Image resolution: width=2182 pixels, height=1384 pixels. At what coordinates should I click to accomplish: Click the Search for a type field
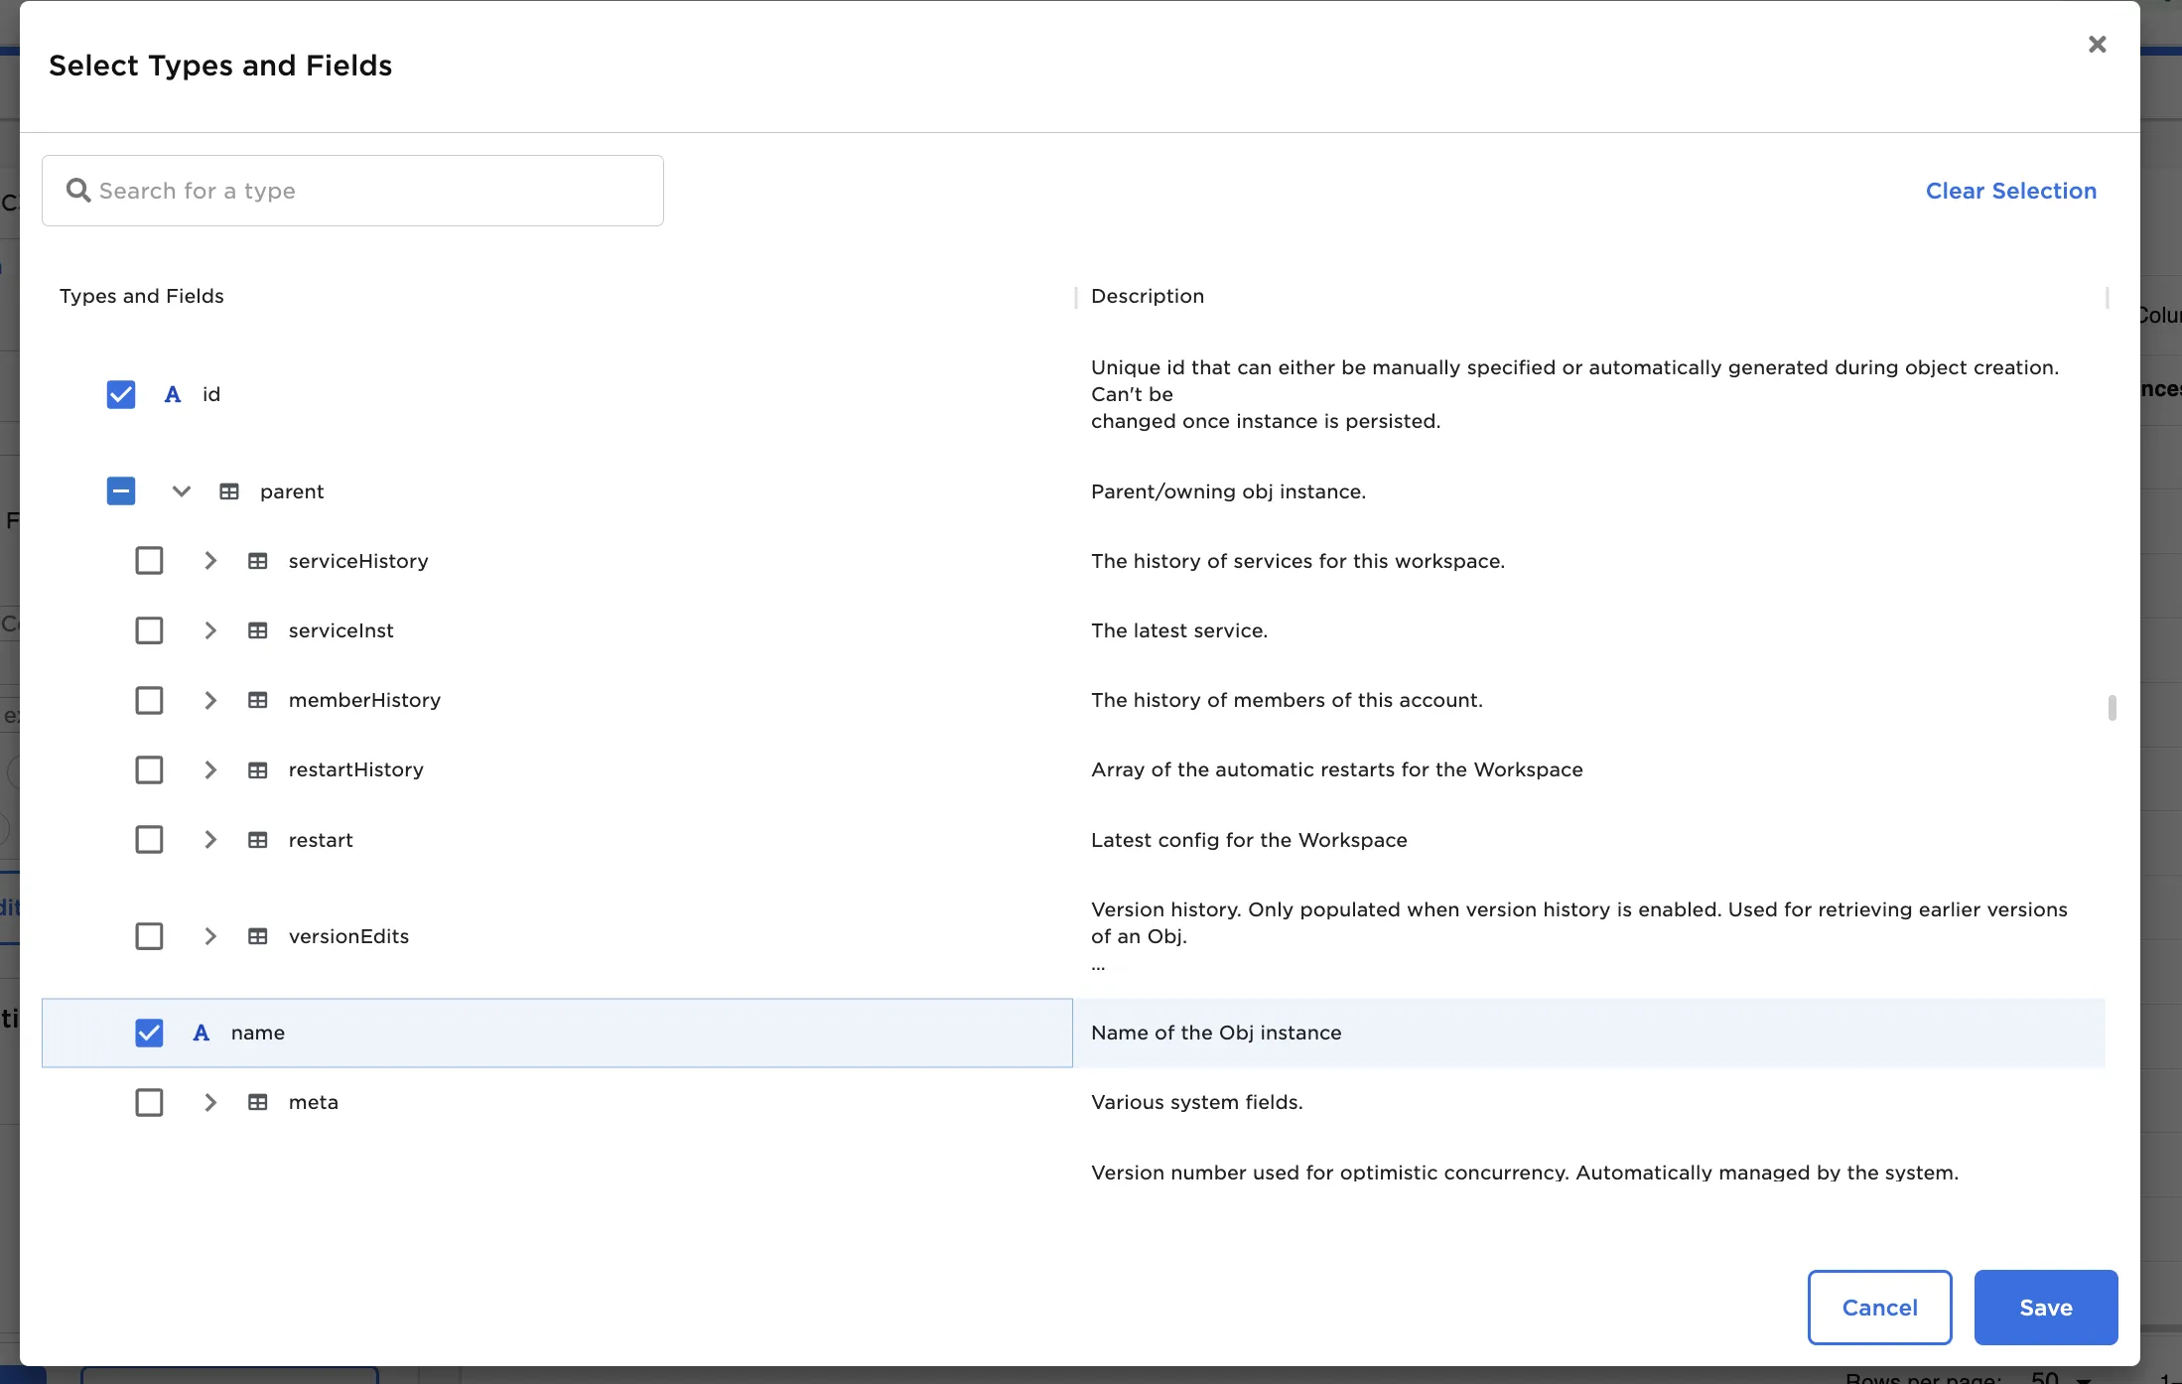tap(377, 191)
